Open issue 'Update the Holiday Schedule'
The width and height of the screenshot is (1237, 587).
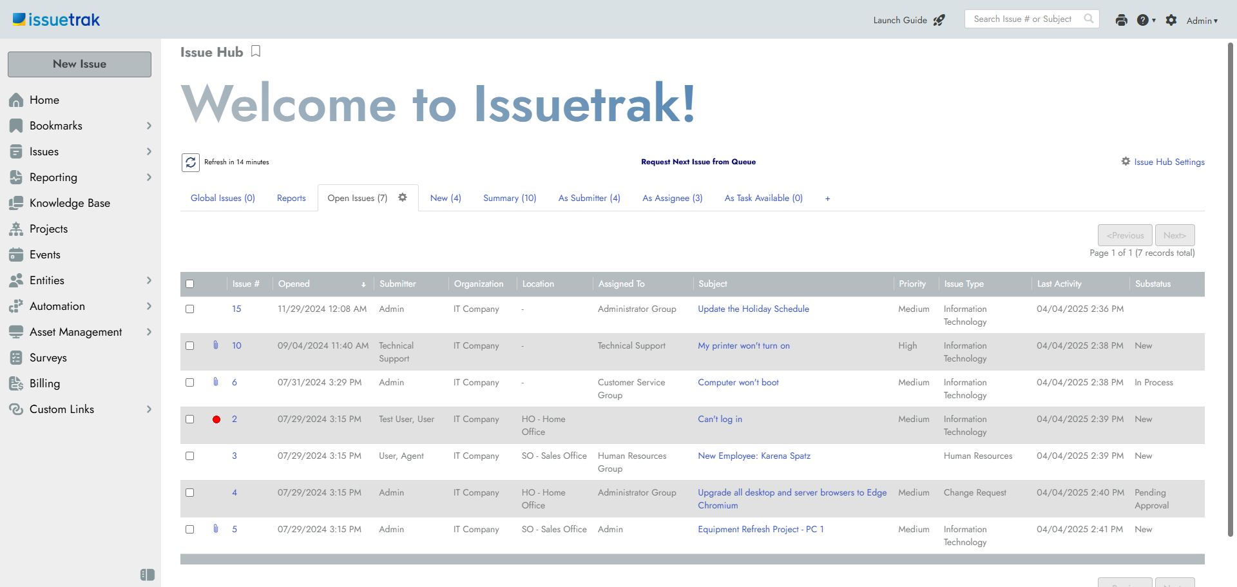pyautogui.click(x=754, y=309)
